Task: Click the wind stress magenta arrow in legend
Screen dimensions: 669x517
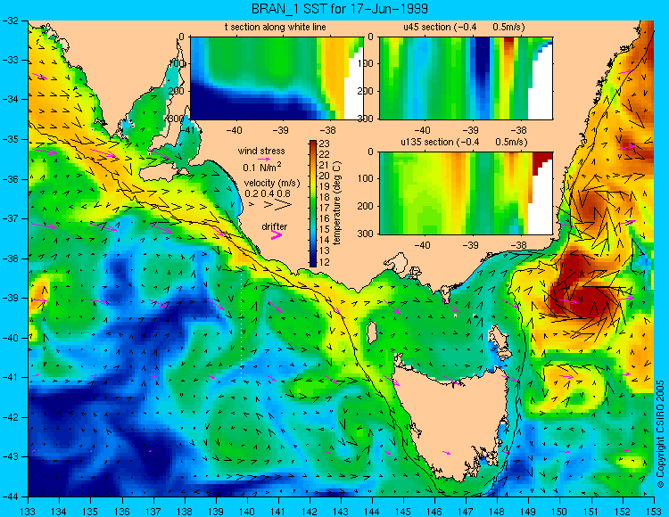Action: pos(265,159)
